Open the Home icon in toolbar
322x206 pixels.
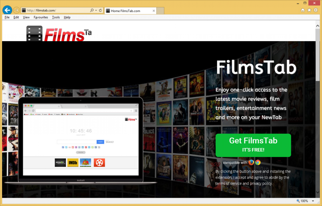tap(303, 10)
